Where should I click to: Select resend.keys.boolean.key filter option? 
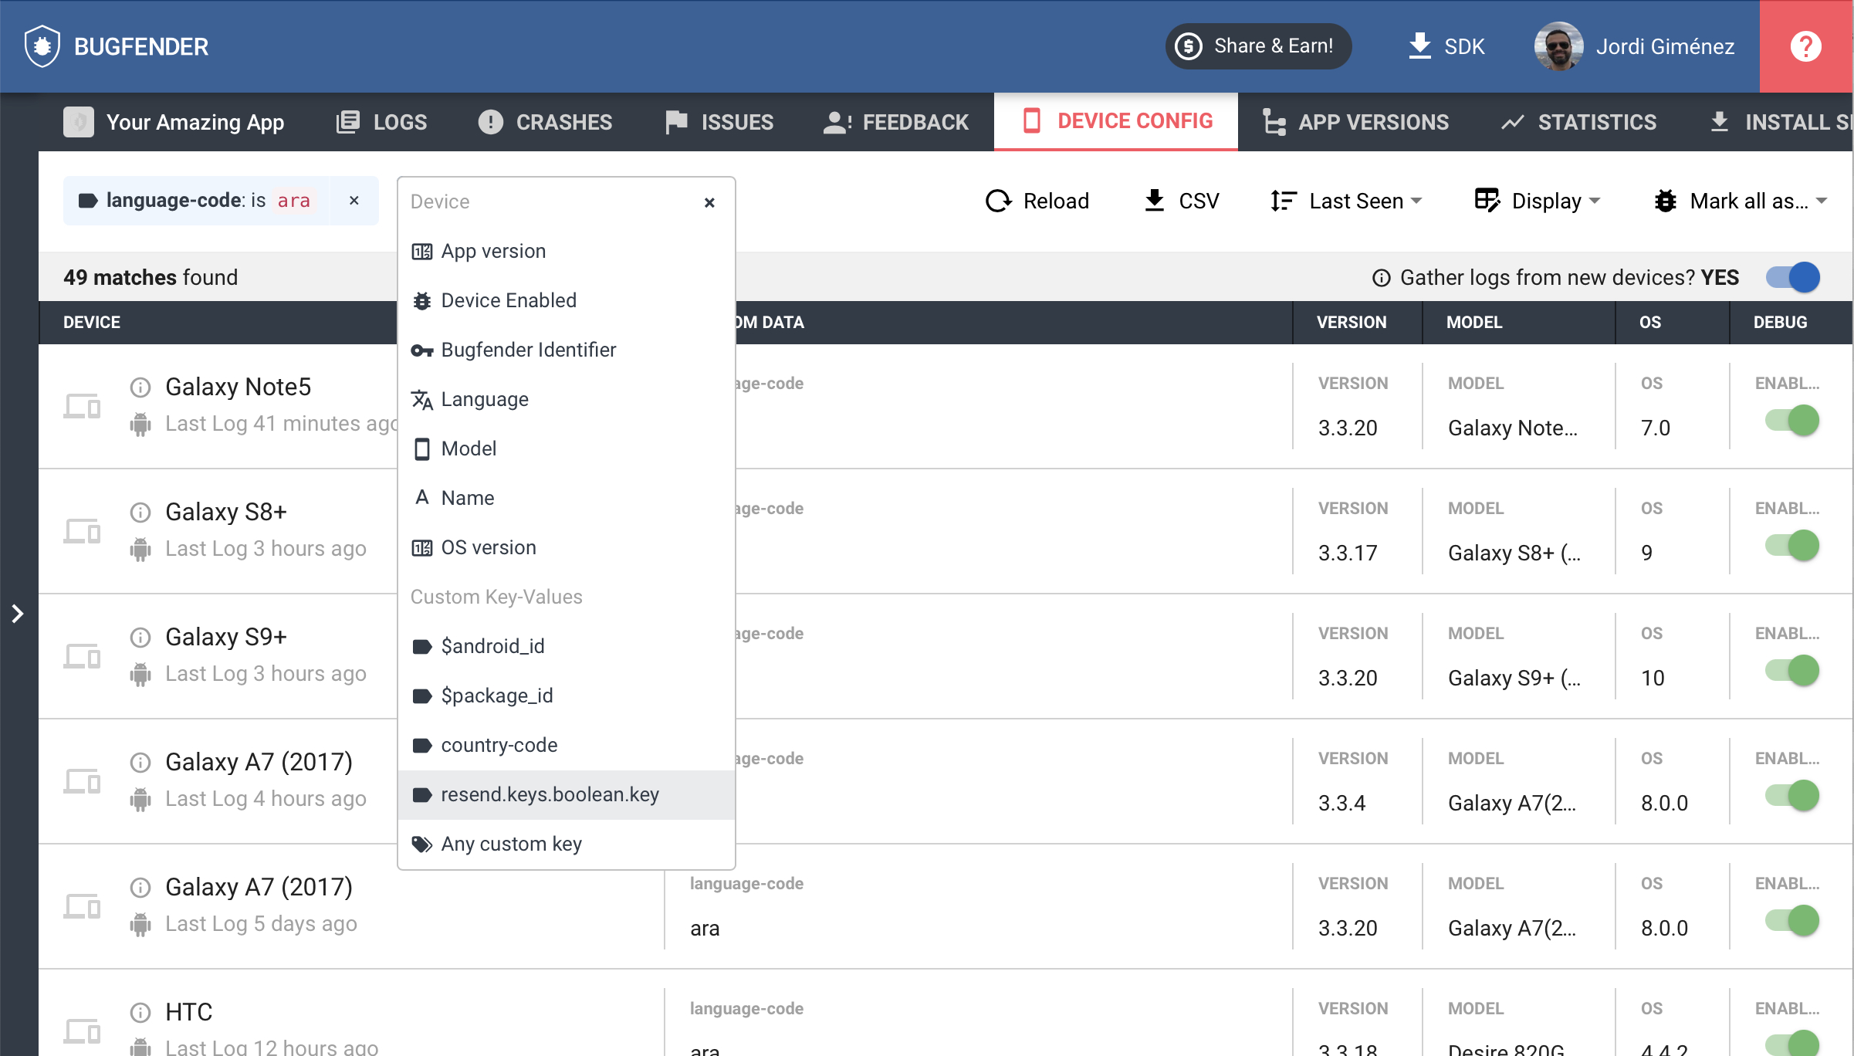pyautogui.click(x=550, y=795)
